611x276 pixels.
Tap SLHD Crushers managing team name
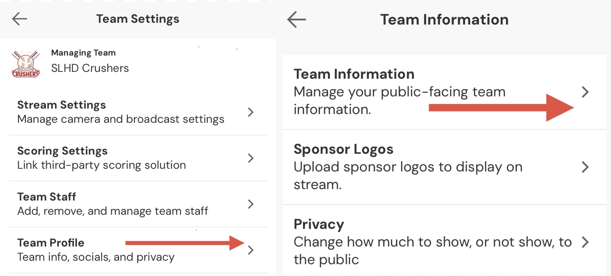(x=90, y=68)
